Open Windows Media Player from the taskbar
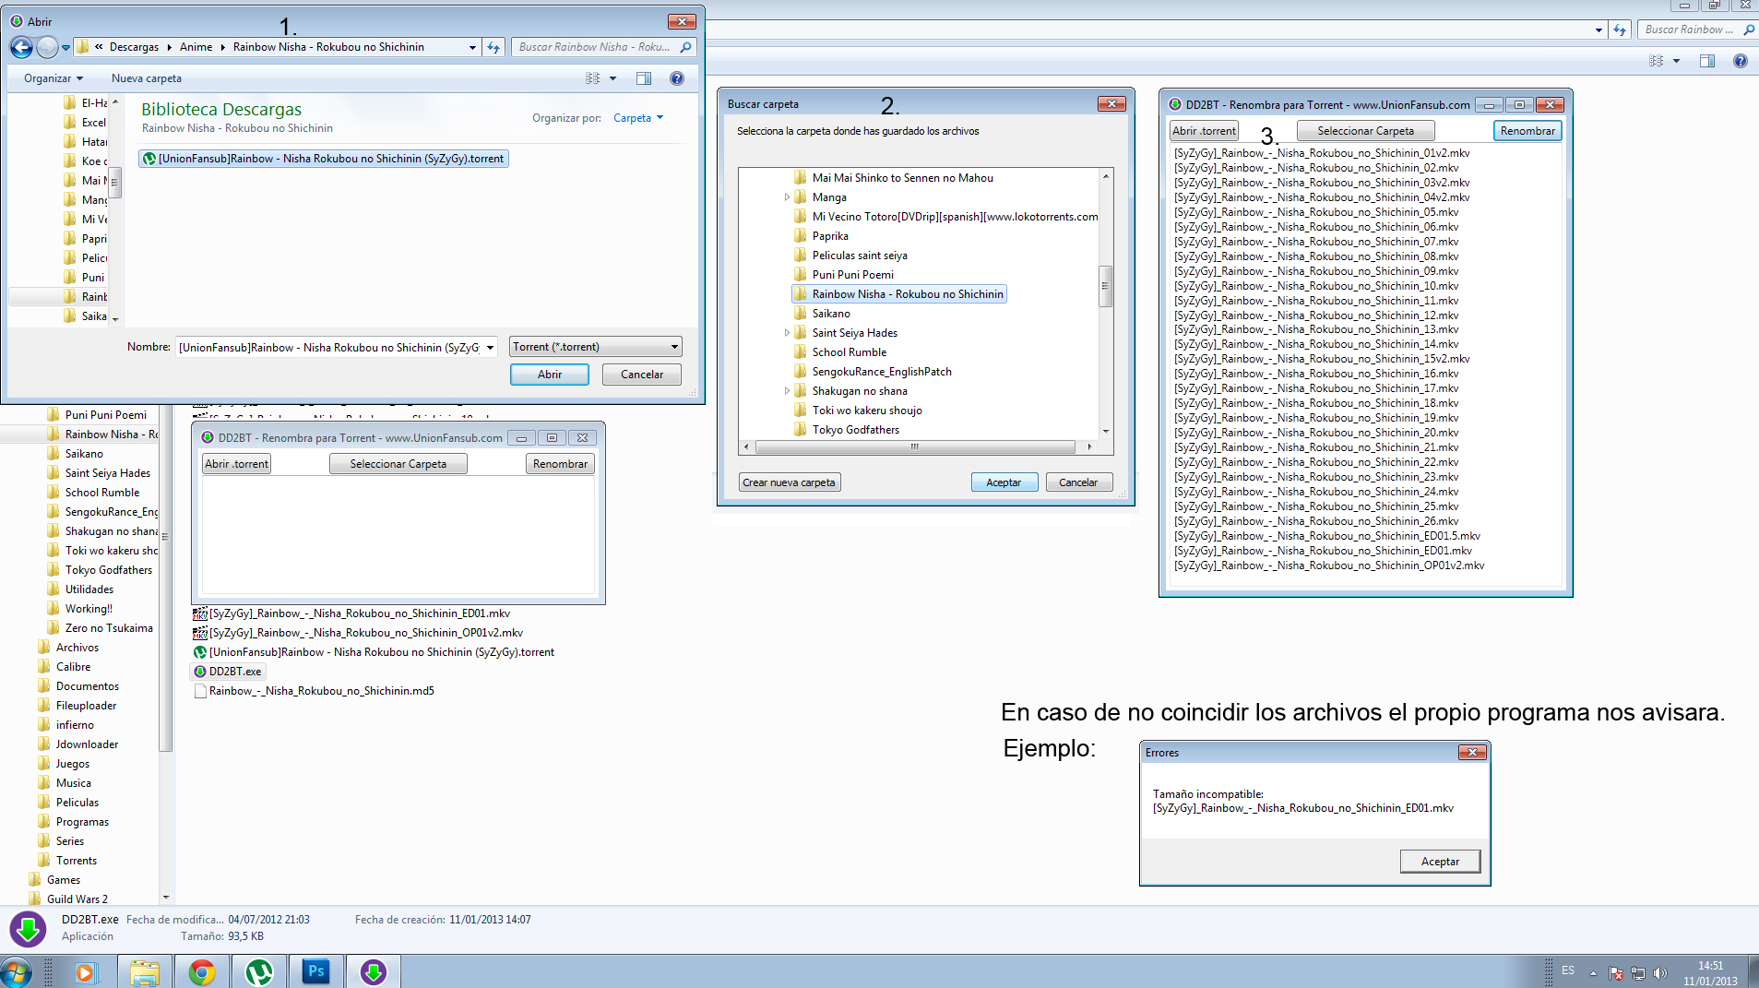Viewport: 1759px width, 988px height. point(85,971)
